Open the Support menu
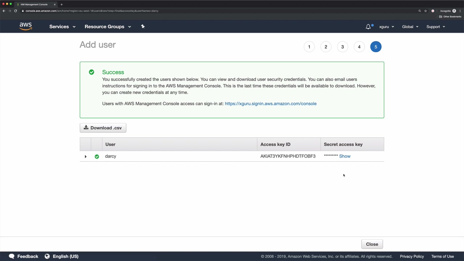This screenshot has height=261, width=464. (435, 27)
